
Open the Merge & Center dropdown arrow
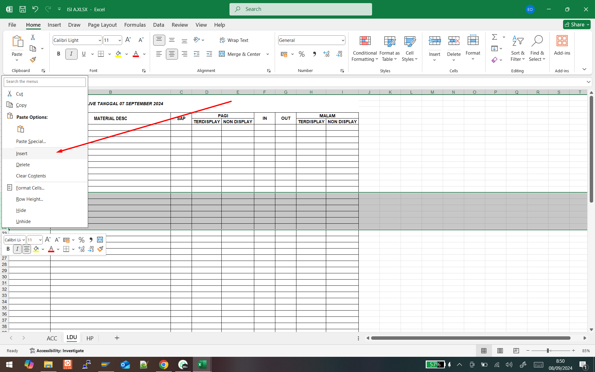268,54
